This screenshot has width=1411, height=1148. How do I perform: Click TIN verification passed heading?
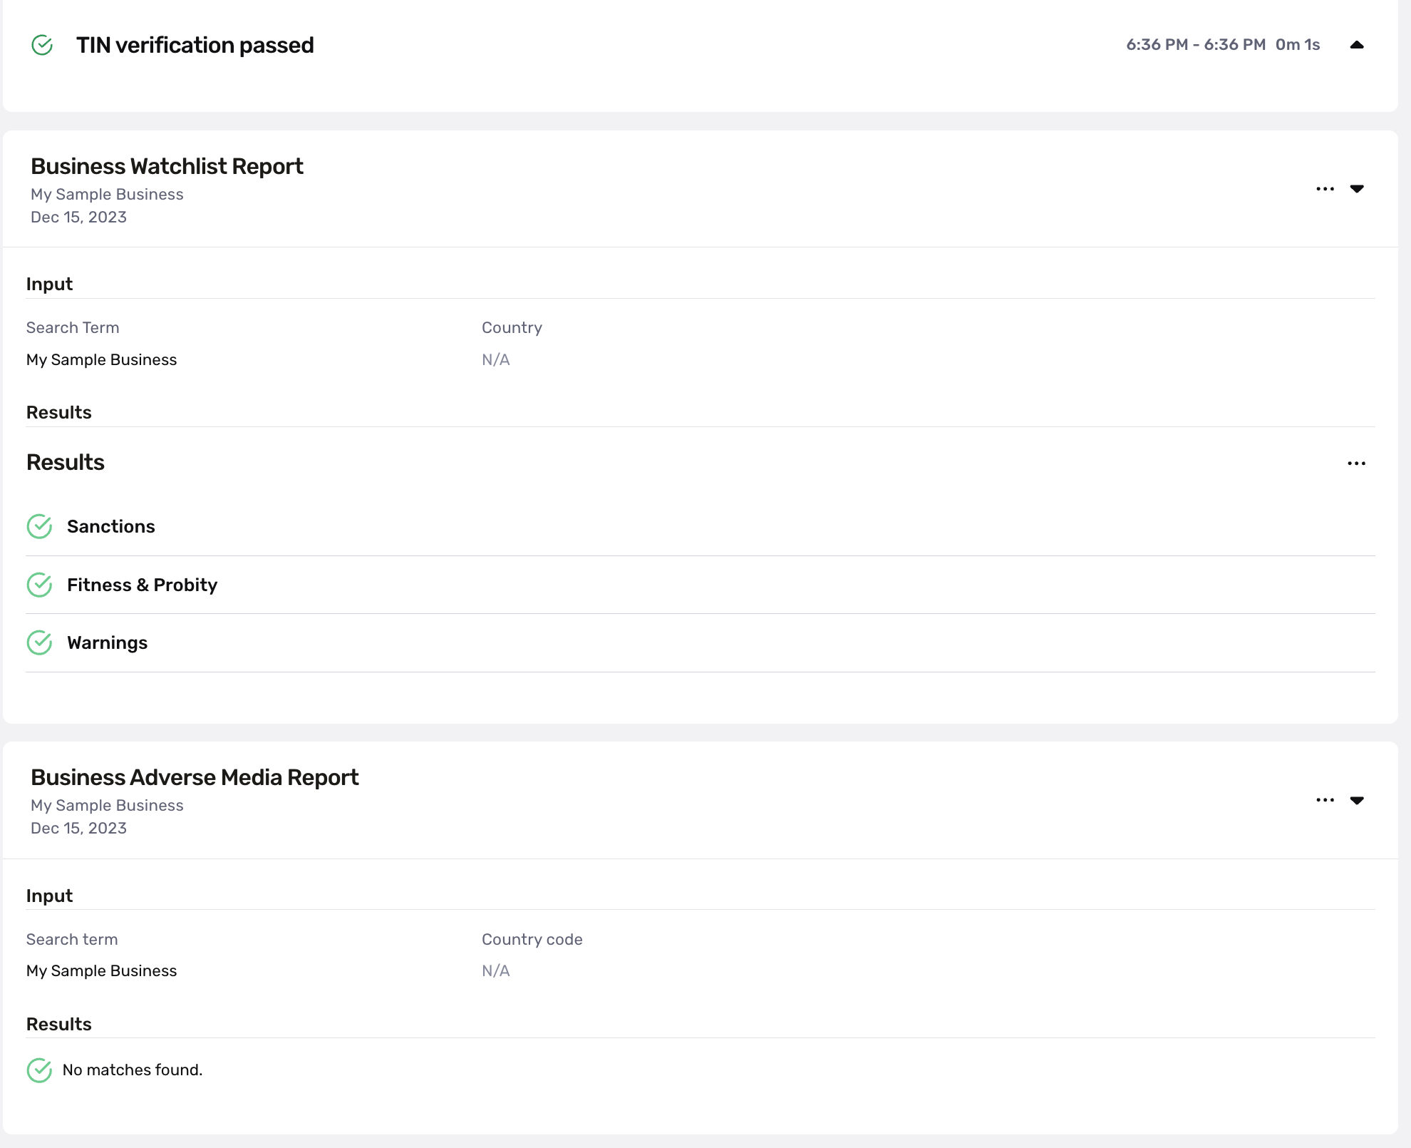(x=195, y=45)
